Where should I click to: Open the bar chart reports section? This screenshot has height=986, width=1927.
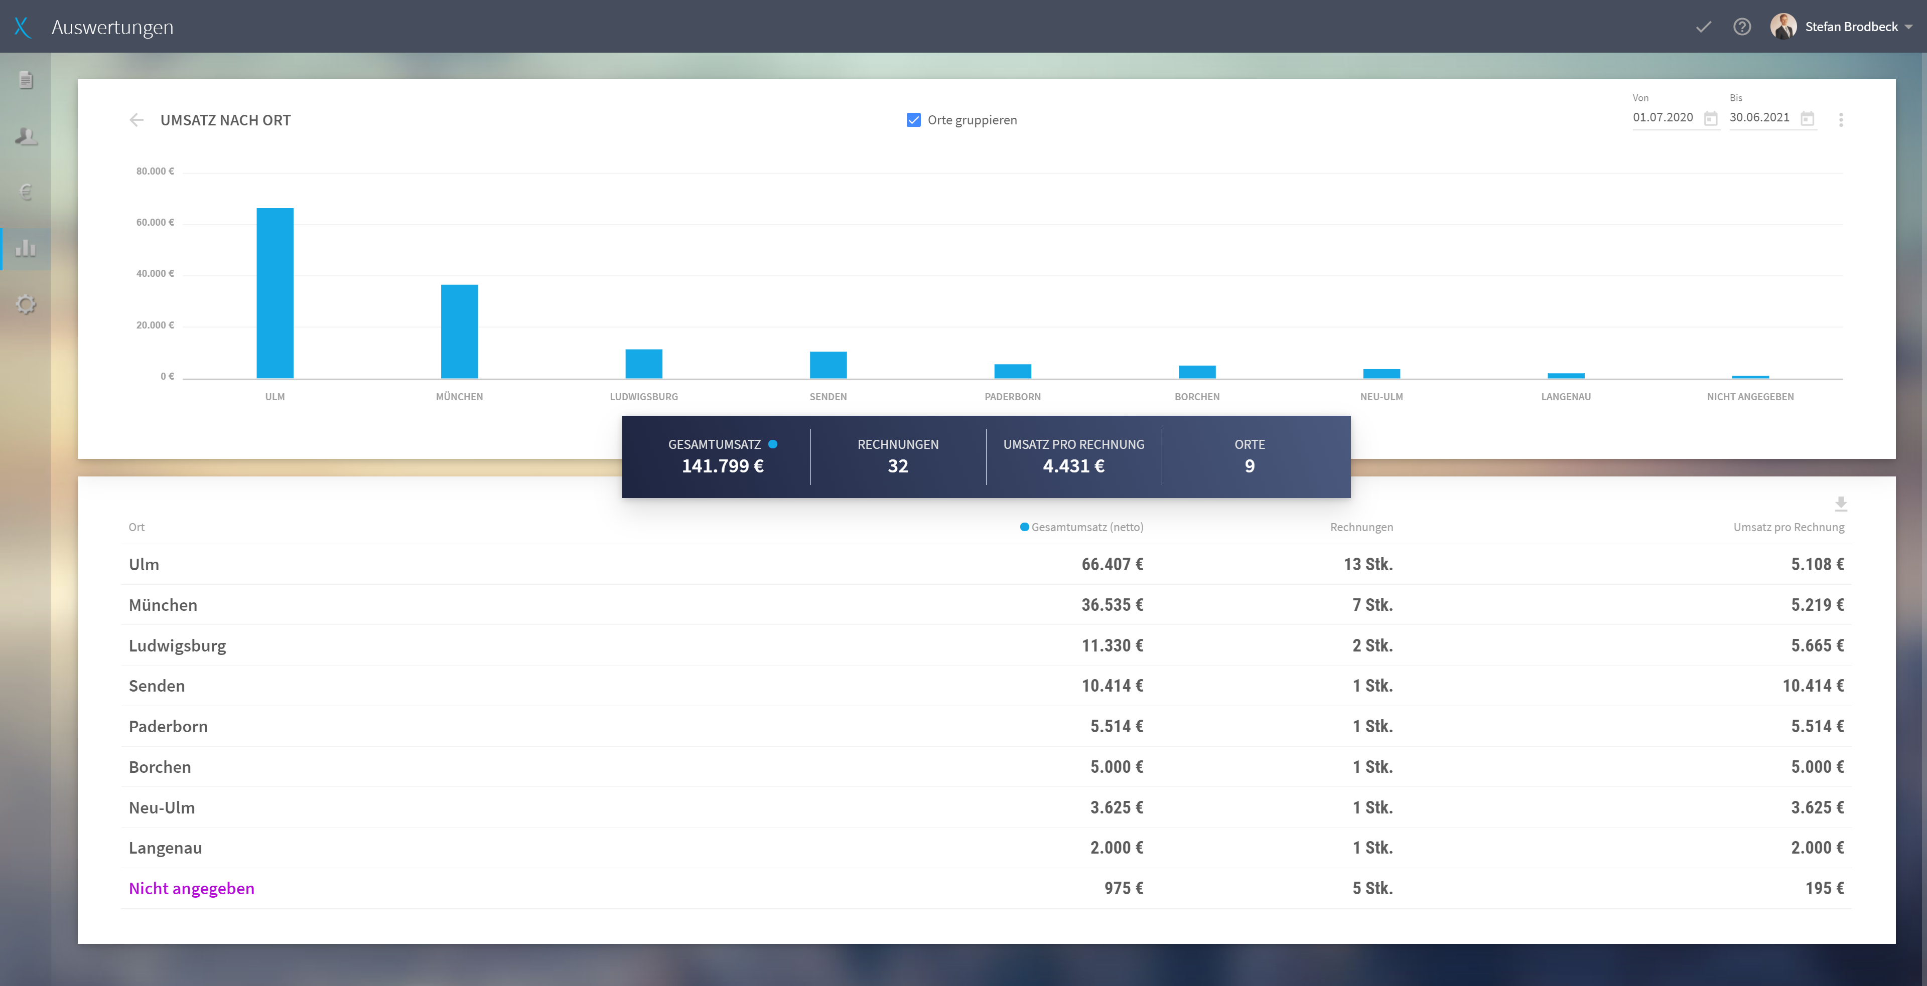coord(26,248)
